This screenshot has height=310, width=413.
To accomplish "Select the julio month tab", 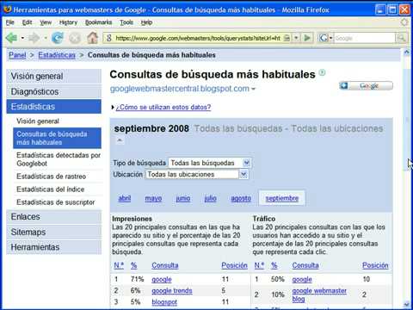I will [210, 198].
